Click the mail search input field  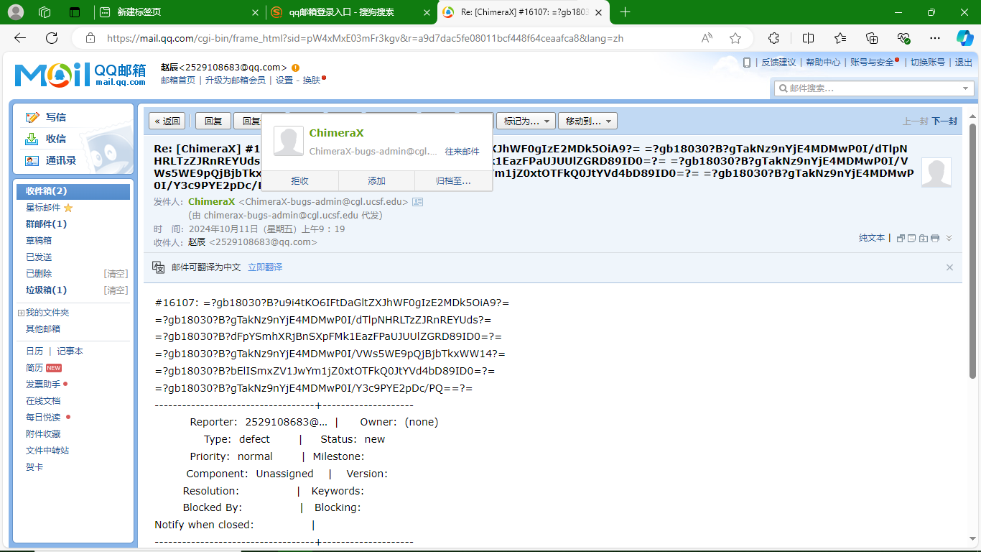tap(869, 88)
